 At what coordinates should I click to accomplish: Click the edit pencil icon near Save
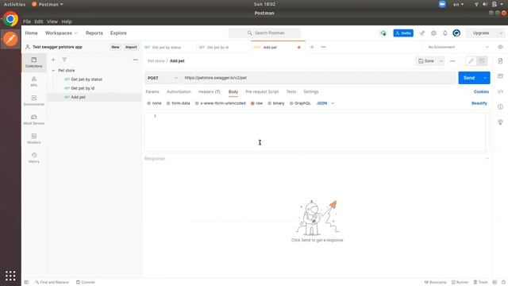[471, 61]
